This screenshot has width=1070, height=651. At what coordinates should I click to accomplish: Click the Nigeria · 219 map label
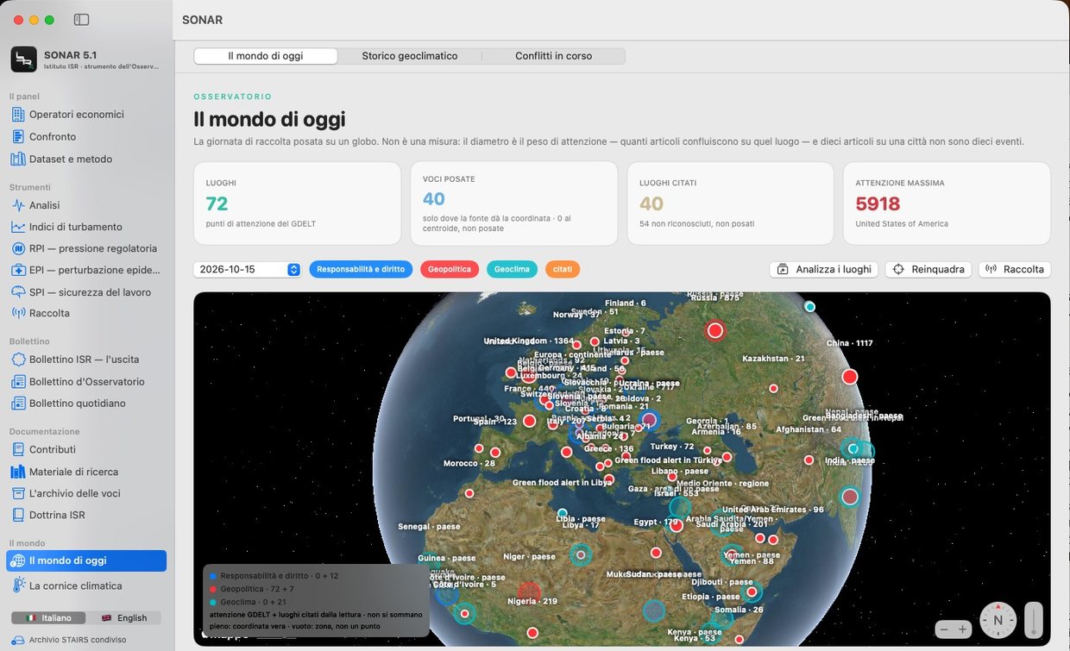point(532,601)
